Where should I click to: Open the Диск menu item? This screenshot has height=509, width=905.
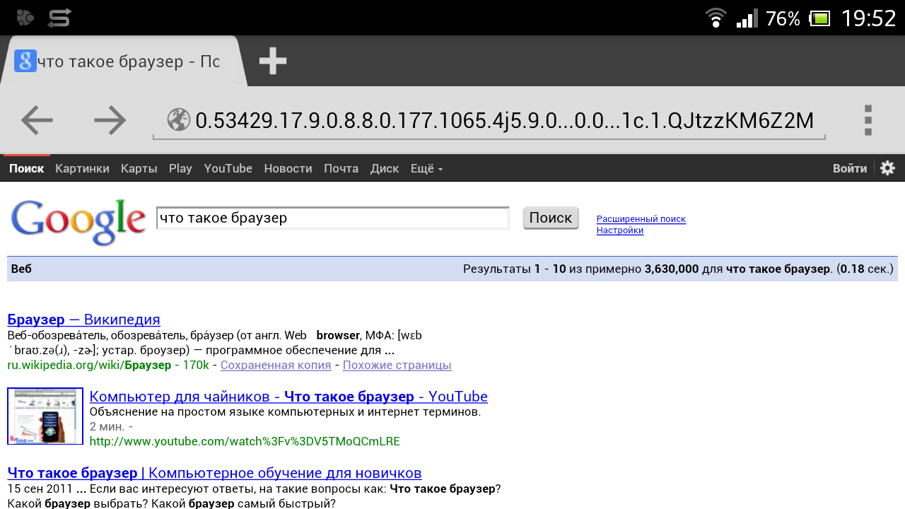coord(385,168)
